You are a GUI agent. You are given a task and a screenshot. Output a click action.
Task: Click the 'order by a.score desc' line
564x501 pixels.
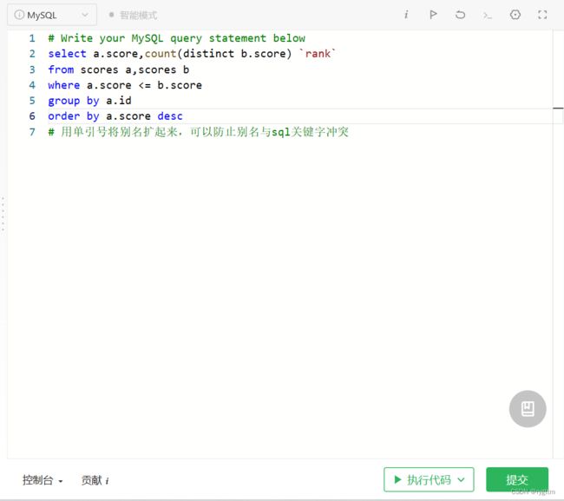(x=115, y=115)
